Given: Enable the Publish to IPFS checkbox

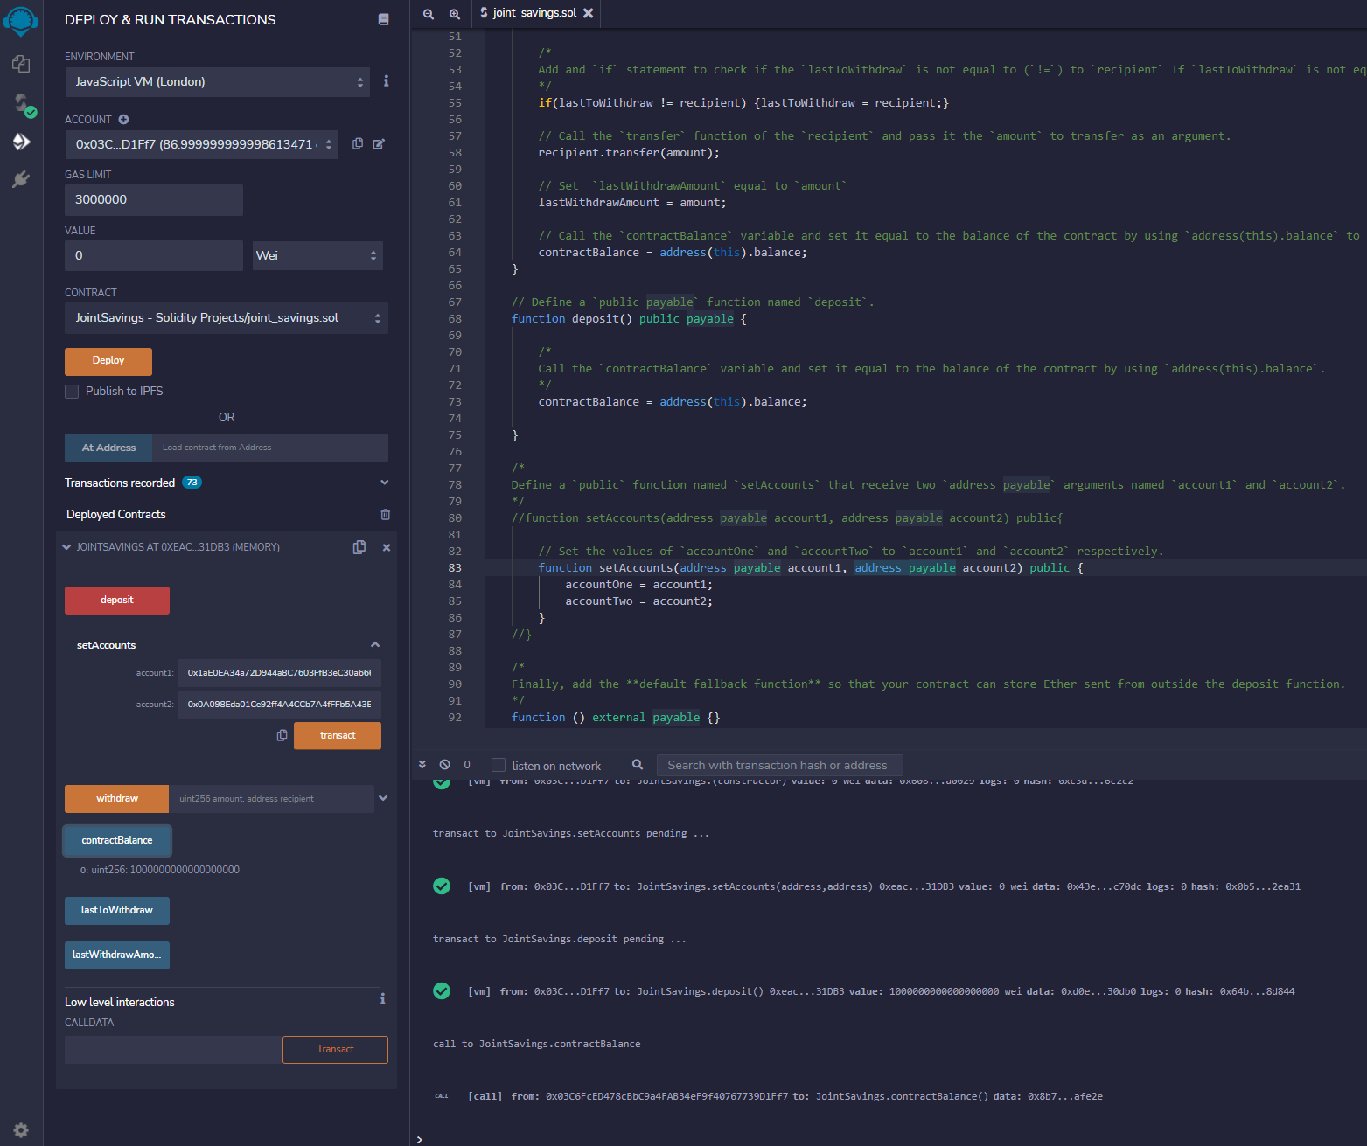Looking at the screenshot, I should click(x=72, y=391).
